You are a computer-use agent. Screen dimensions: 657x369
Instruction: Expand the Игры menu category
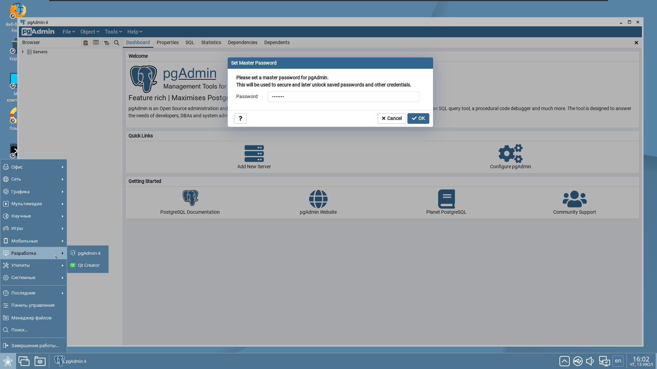(34, 228)
